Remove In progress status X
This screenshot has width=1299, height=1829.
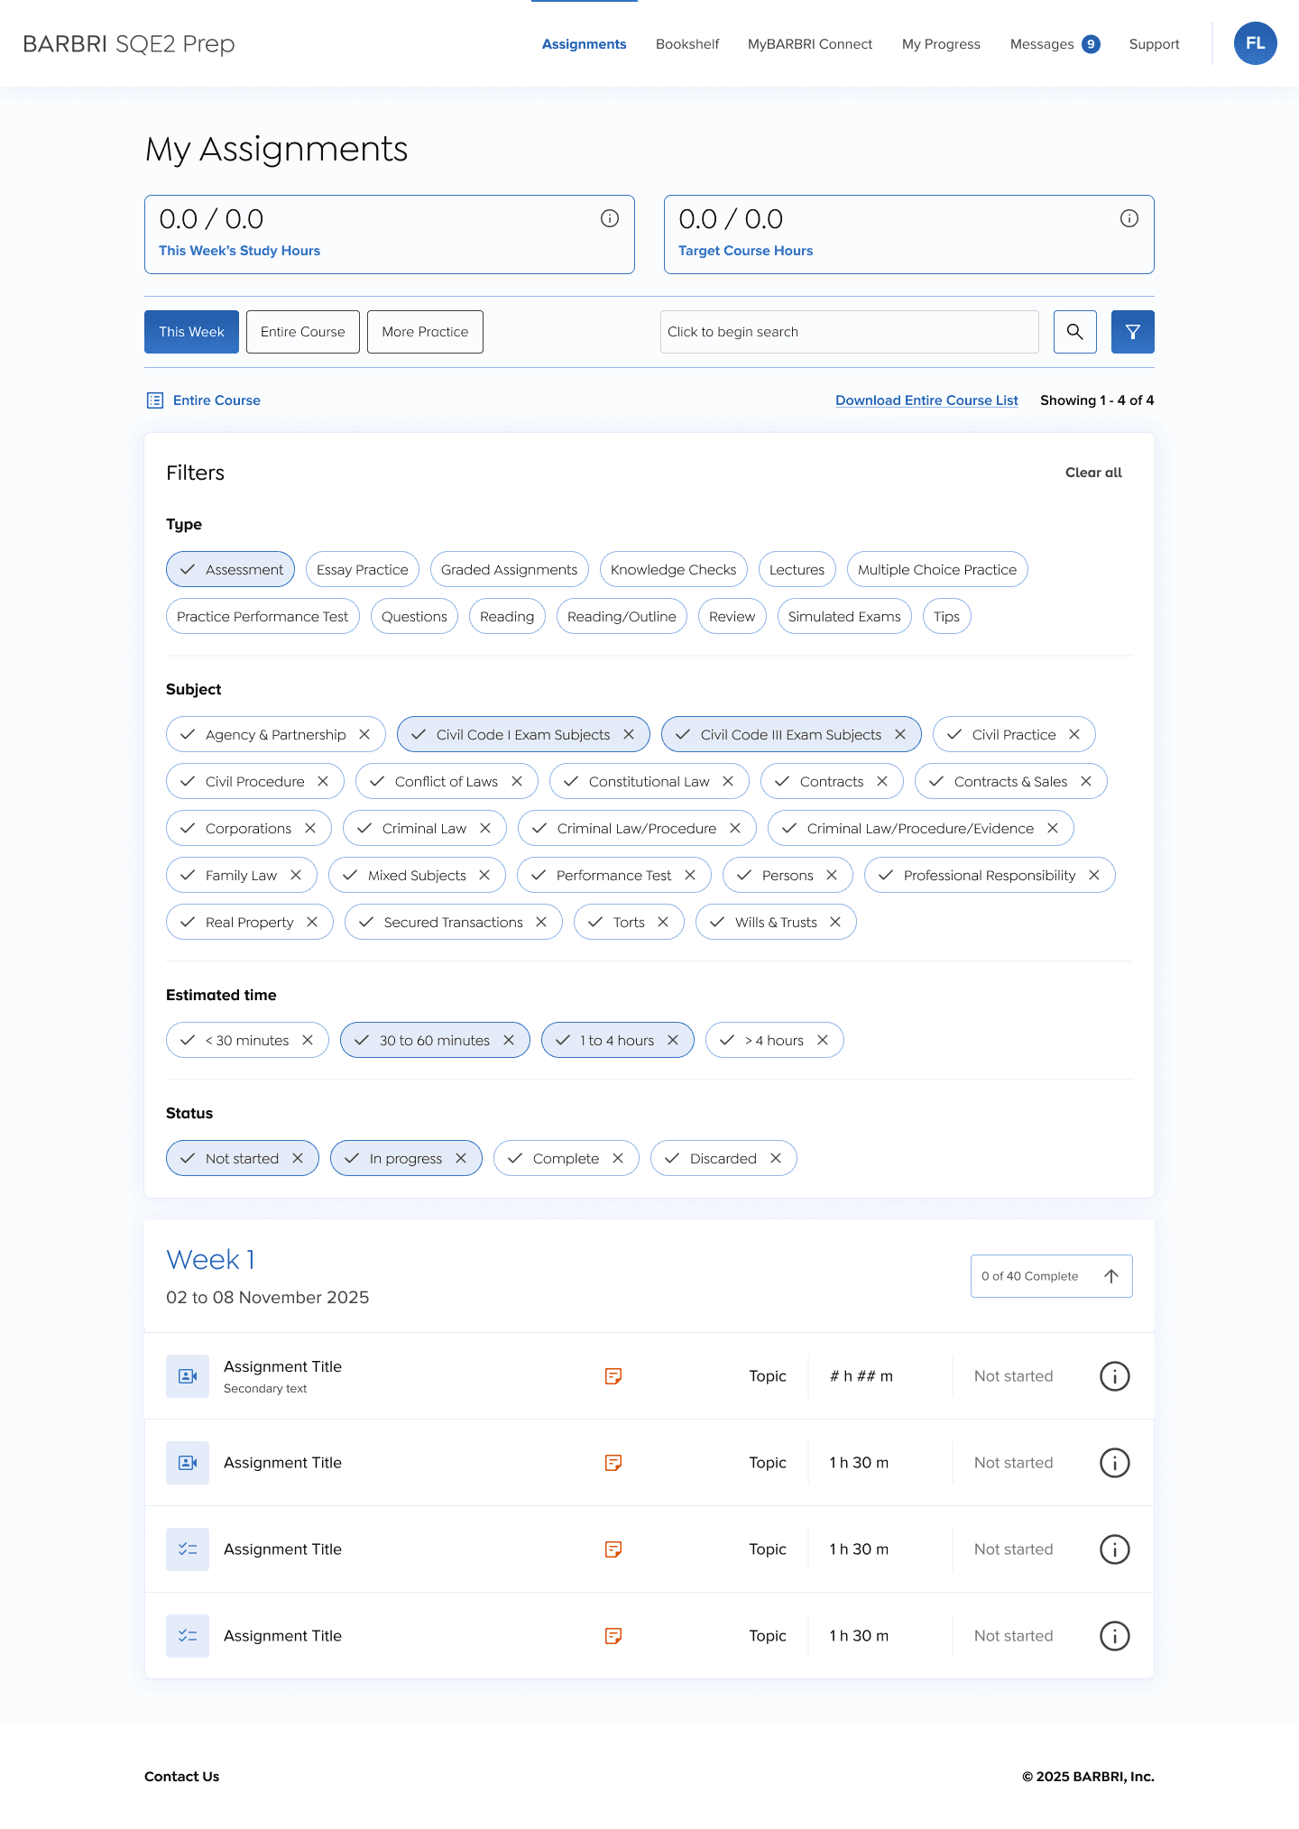461,1158
